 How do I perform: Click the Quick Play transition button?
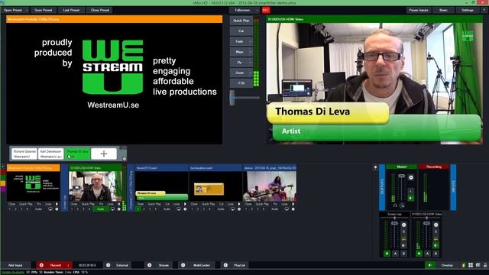tap(241, 21)
